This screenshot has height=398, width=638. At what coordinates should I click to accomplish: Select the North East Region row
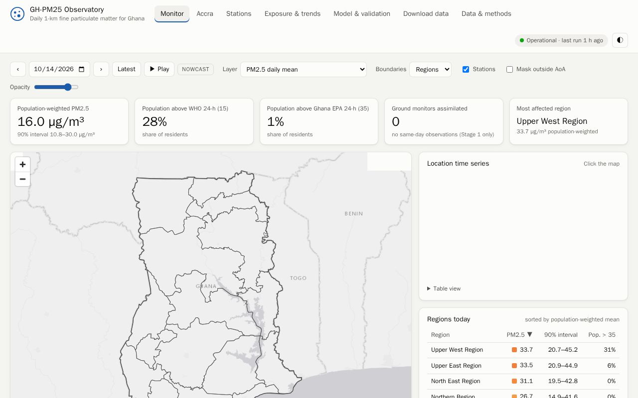(523, 381)
